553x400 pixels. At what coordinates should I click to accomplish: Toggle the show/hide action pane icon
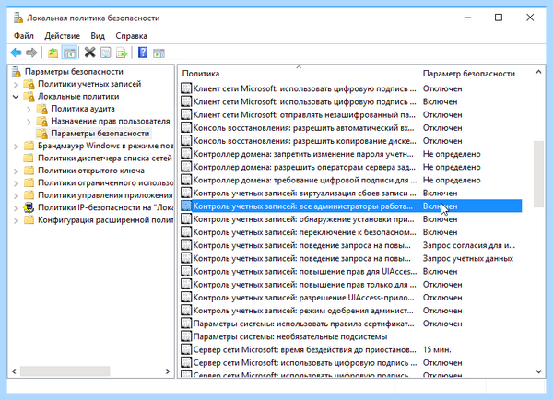pyautogui.click(x=159, y=53)
